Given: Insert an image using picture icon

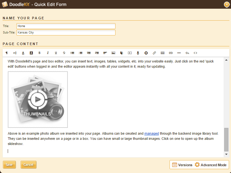Looking at the screenshot, I should pyautogui.click(x=113, y=53).
